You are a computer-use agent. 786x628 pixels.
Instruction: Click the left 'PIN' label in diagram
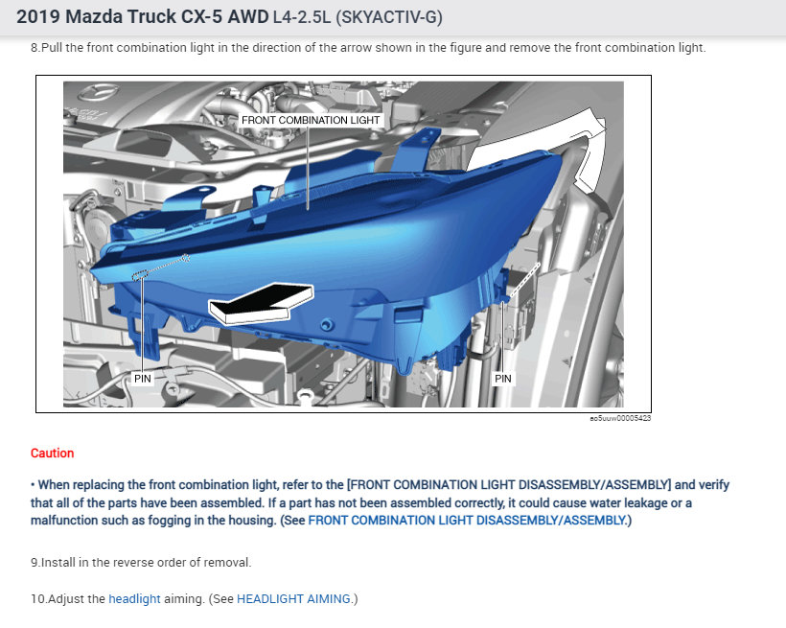[143, 378]
